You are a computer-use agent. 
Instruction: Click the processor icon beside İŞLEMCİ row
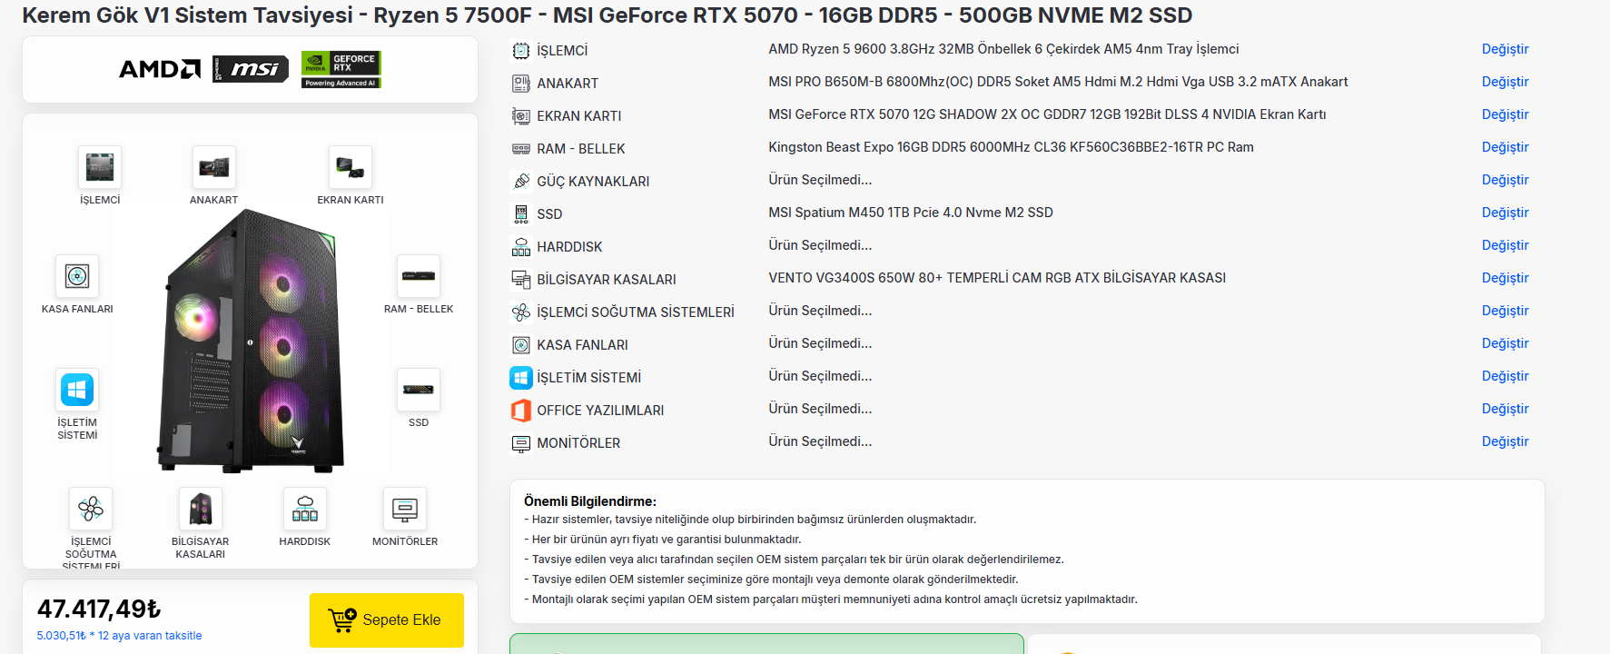coord(521,51)
